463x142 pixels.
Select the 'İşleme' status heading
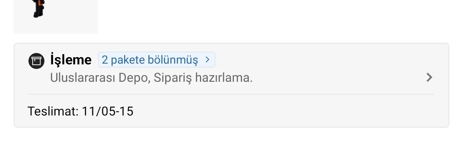71,60
